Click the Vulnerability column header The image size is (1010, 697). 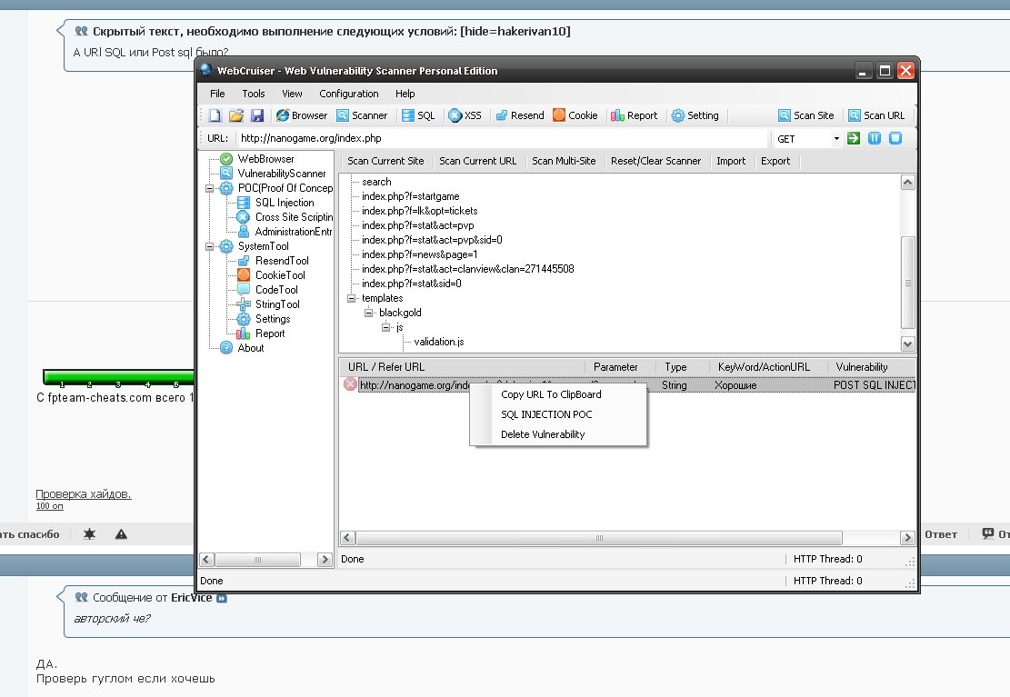[x=871, y=367]
